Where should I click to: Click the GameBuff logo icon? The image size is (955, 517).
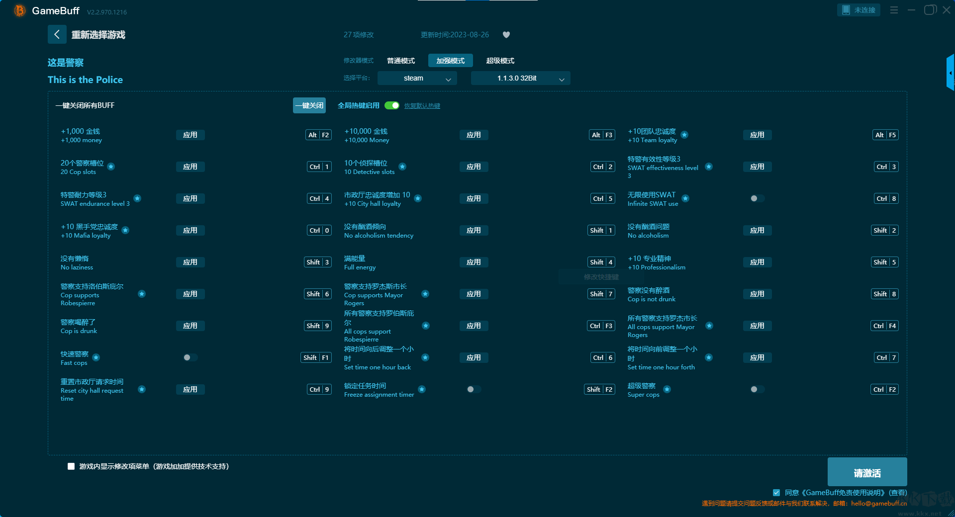pyautogui.click(x=20, y=10)
